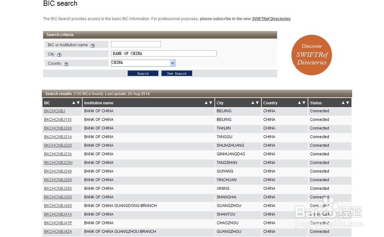Image resolution: width=384 pixels, height=237 pixels.
Task: Sort BIC column descending
Action: point(78,103)
